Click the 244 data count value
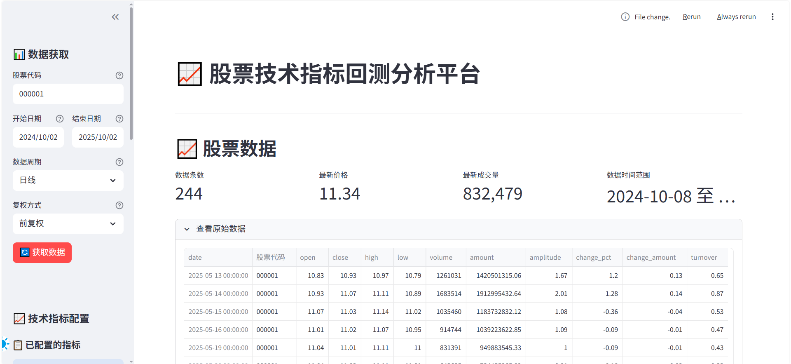 pos(189,194)
